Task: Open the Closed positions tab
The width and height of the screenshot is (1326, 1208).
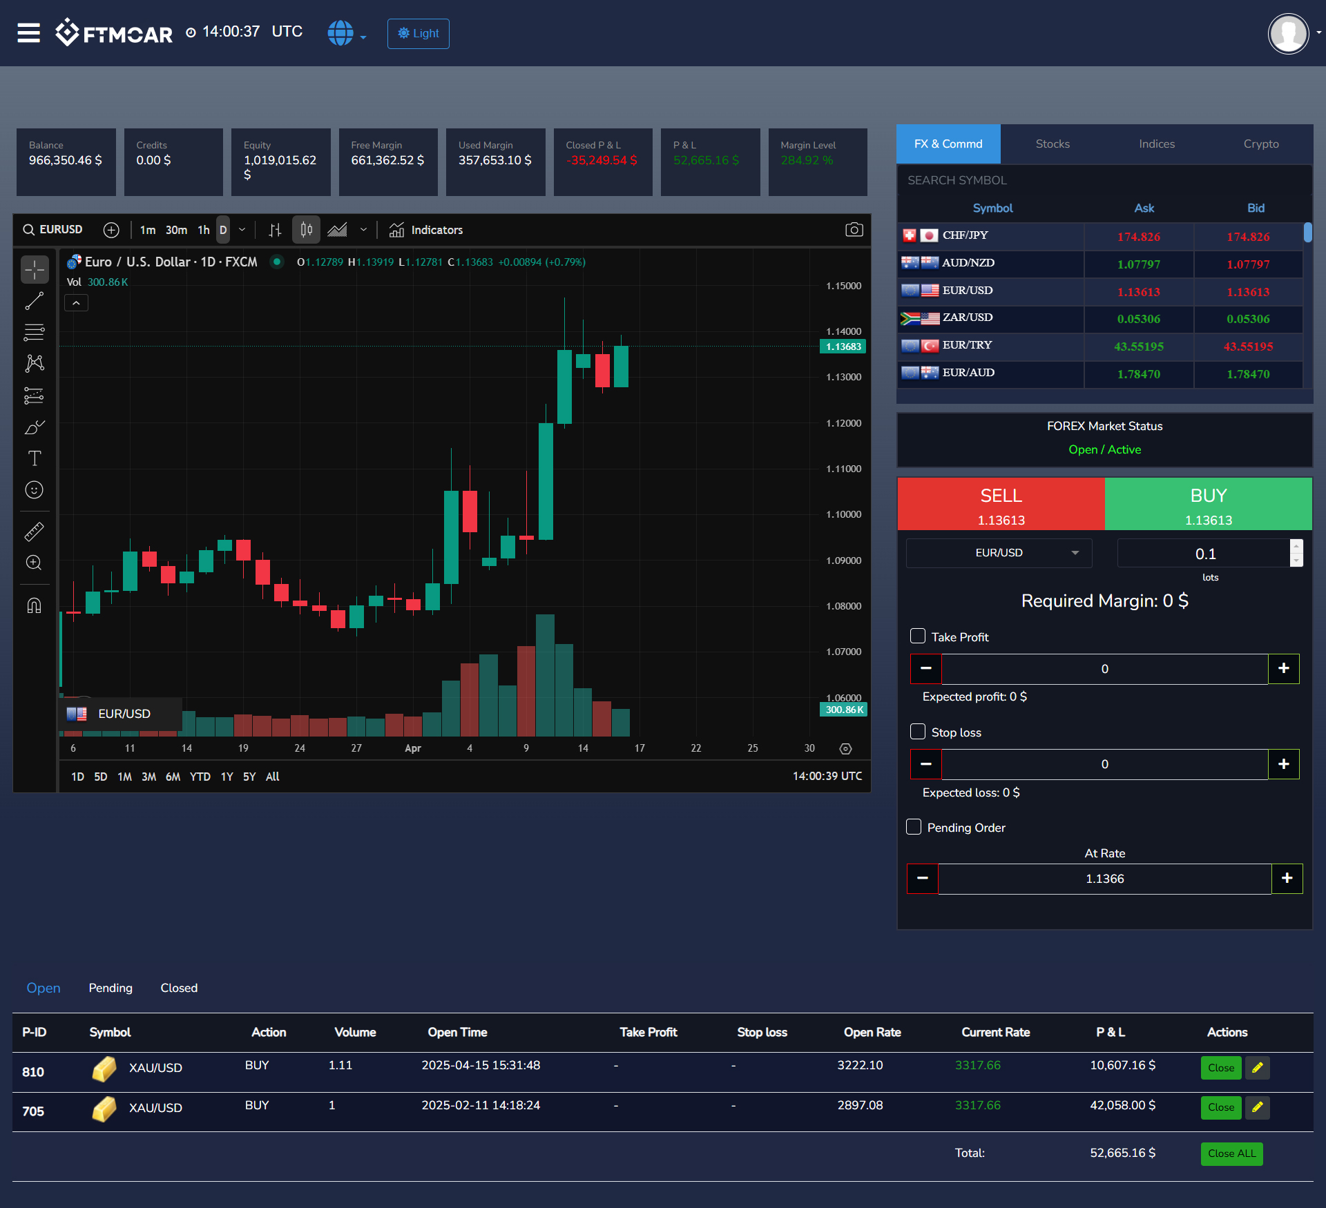Action: click(x=179, y=988)
